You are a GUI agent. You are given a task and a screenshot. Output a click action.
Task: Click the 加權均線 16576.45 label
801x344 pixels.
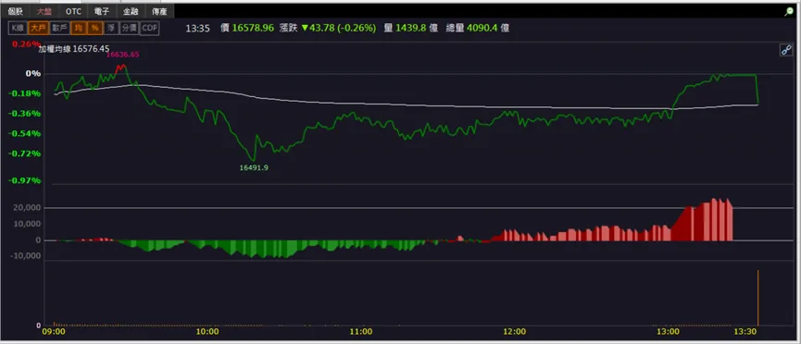point(73,49)
